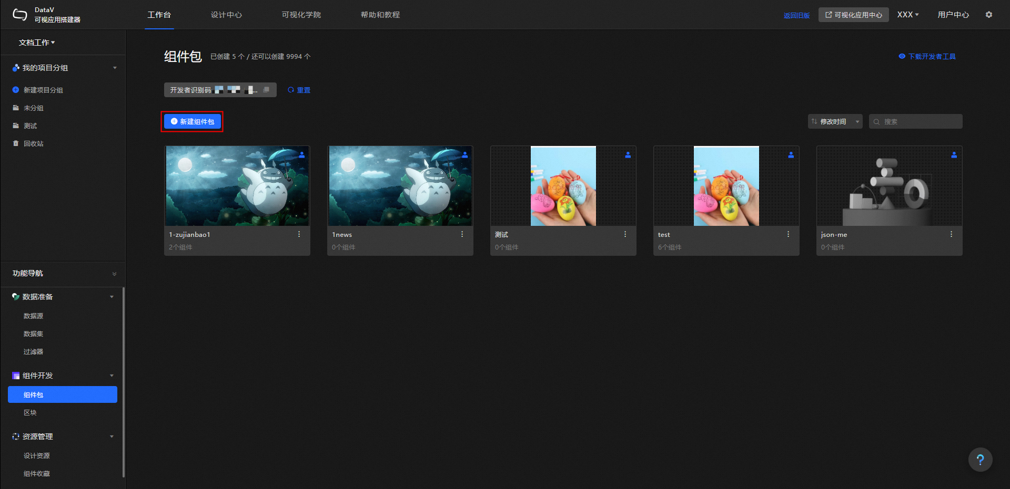Viewport: 1010px width, 489px height.
Task: Click the user icon on json-me card
Action: point(954,155)
